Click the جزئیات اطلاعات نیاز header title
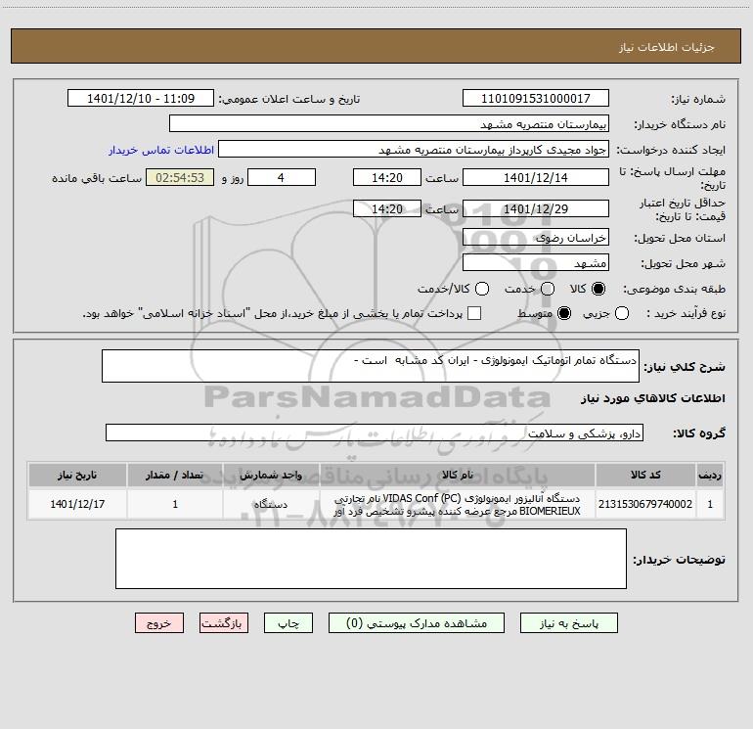Screen dimensions: 753x729 (667, 47)
